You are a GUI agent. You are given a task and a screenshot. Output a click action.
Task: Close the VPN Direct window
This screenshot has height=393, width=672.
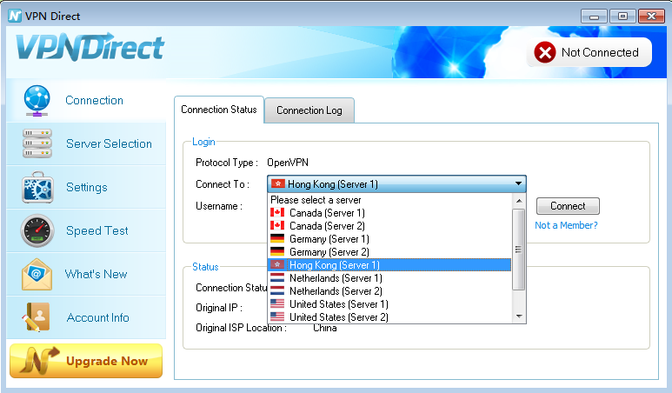click(651, 17)
